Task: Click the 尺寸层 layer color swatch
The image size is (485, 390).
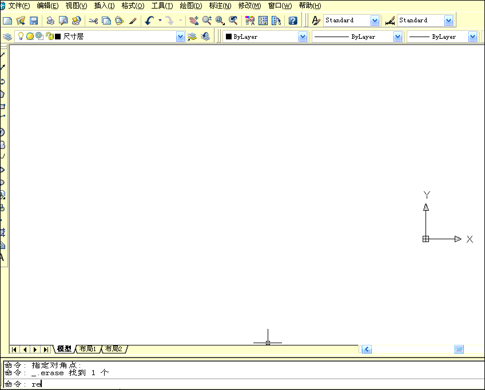Action: point(58,37)
